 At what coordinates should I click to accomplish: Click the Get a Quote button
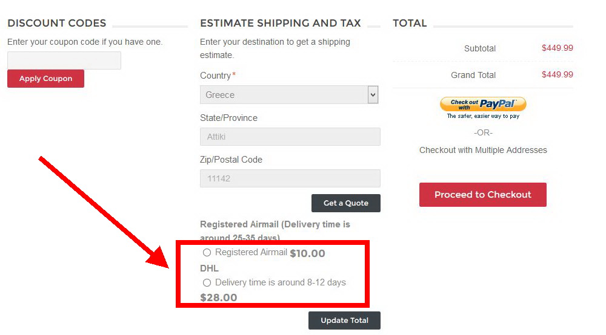tap(345, 203)
